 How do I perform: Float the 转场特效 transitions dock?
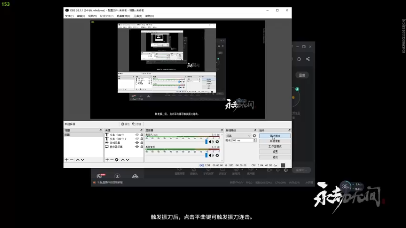click(x=255, y=130)
